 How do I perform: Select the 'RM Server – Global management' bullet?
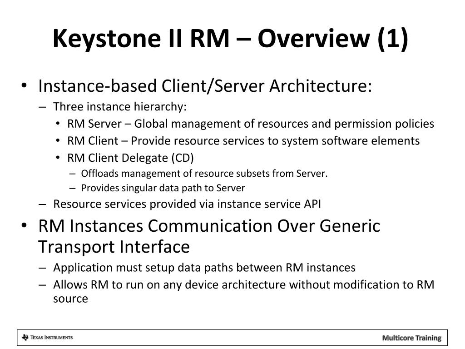(251, 124)
